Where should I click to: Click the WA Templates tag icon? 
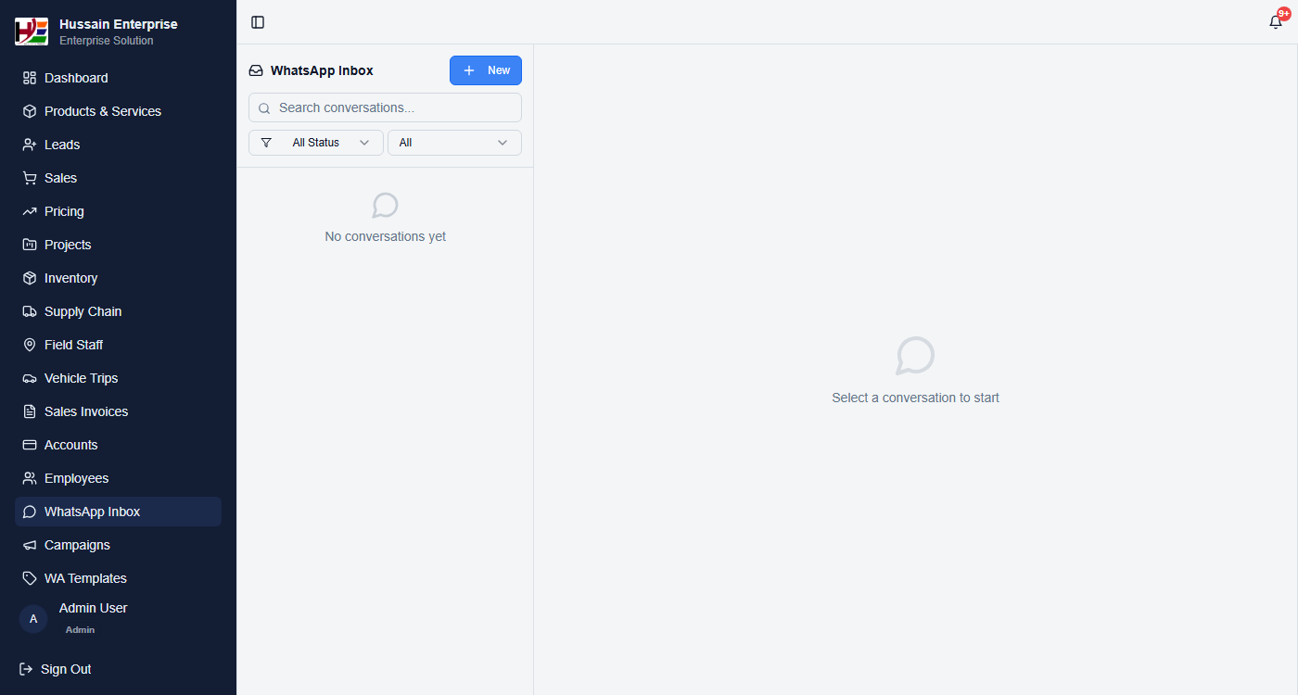(30, 578)
